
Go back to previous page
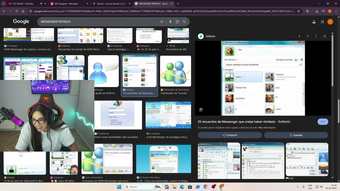[x=4, y=11]
